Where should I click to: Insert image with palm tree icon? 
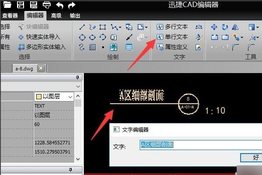click(x=114, y=47)
